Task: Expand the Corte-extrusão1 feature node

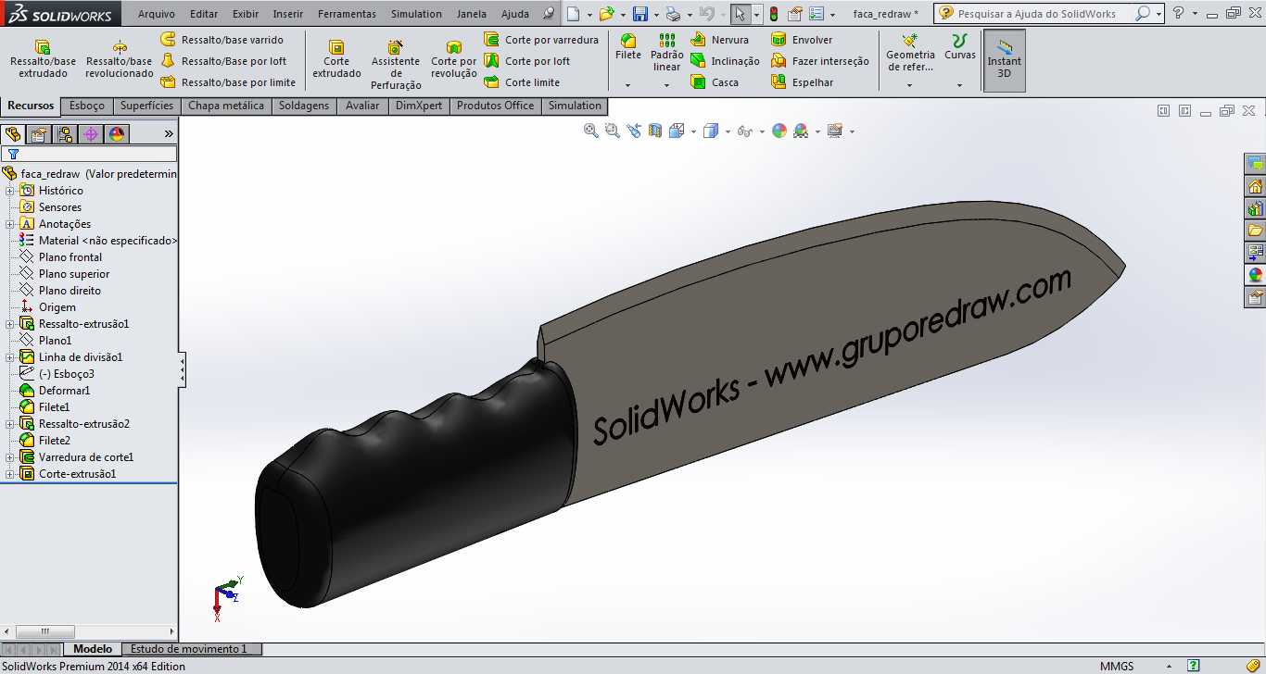Action: pyautogui.click(x=10, y=474)
